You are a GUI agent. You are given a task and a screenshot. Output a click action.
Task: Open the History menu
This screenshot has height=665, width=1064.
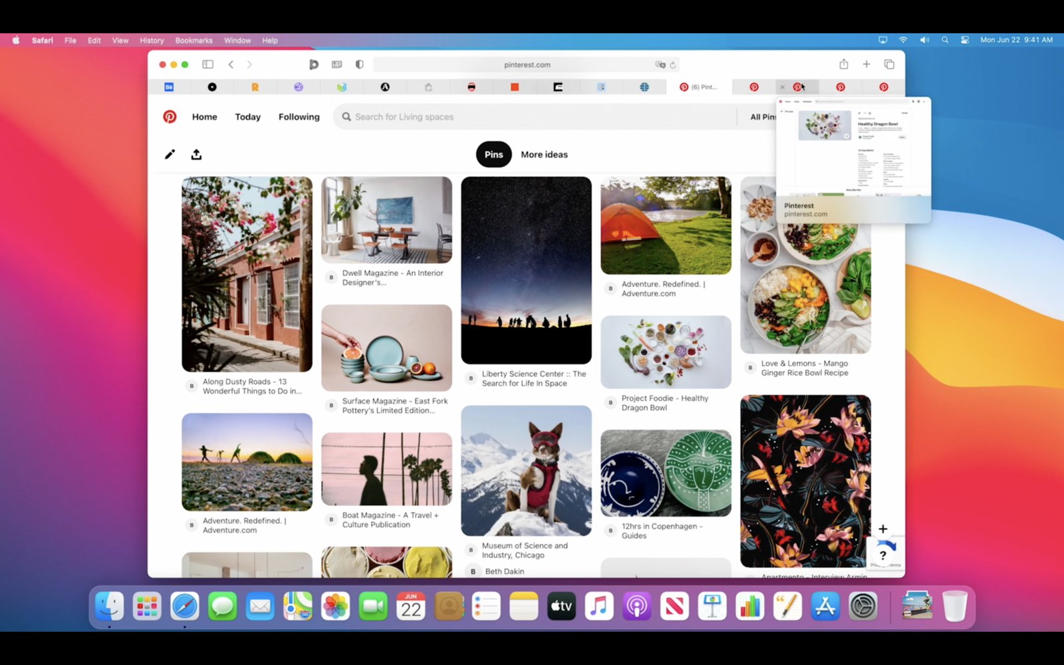point(152,40)
